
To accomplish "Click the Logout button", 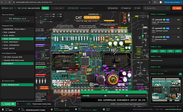I will [177, 8].
